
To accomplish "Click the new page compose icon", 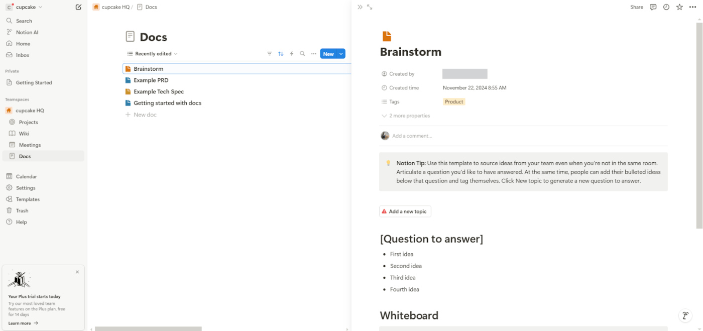I will (x=78, y=7).
